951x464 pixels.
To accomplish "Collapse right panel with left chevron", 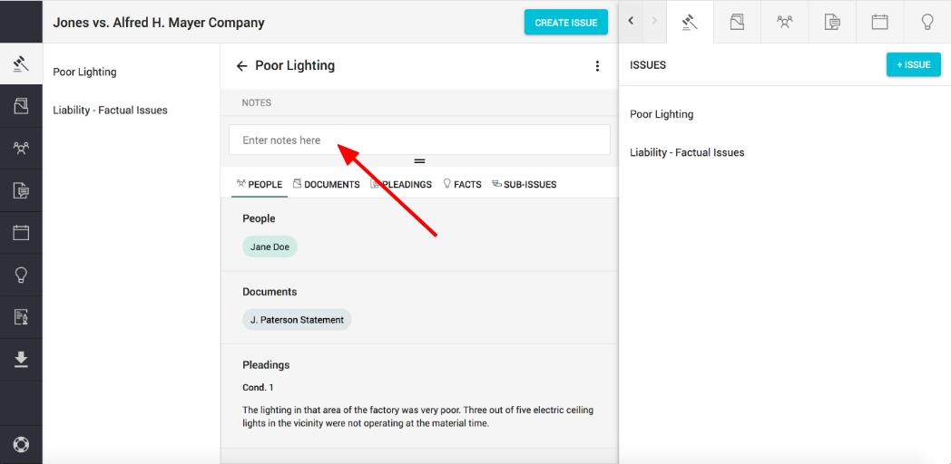I will (631, 21).
